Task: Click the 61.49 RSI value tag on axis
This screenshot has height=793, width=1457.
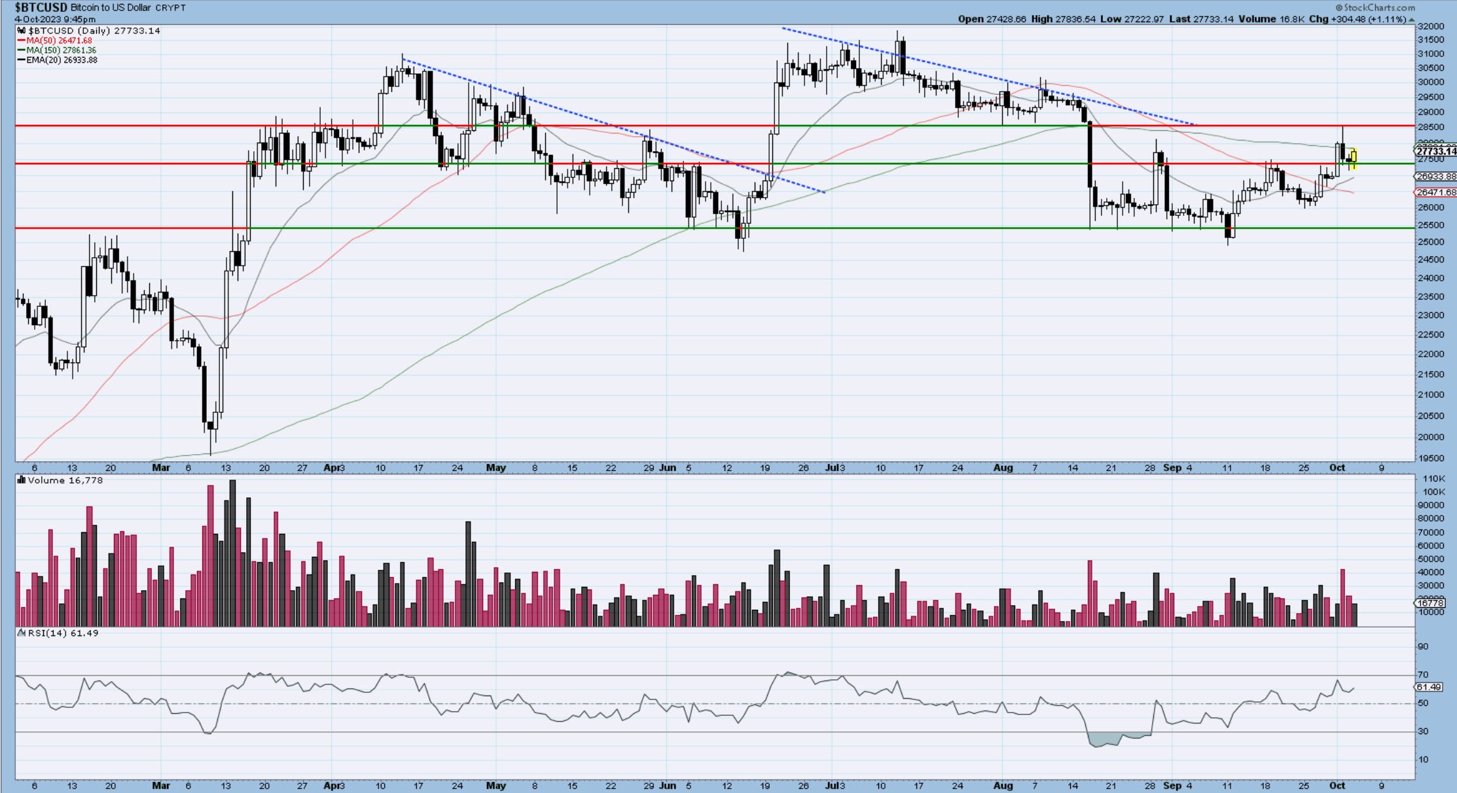Action: (x=1428, y=687)
